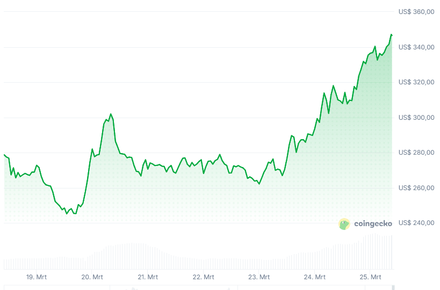
Task: Select the US$ 280,00 axis label
Action: (x=416, y=153)
